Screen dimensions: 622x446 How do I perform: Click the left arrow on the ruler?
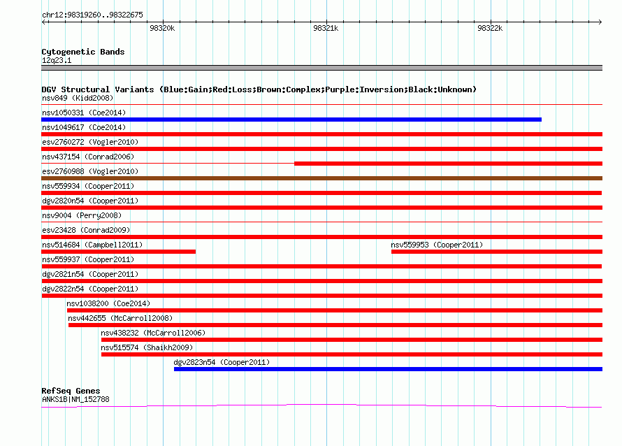[x=43, y=22]
